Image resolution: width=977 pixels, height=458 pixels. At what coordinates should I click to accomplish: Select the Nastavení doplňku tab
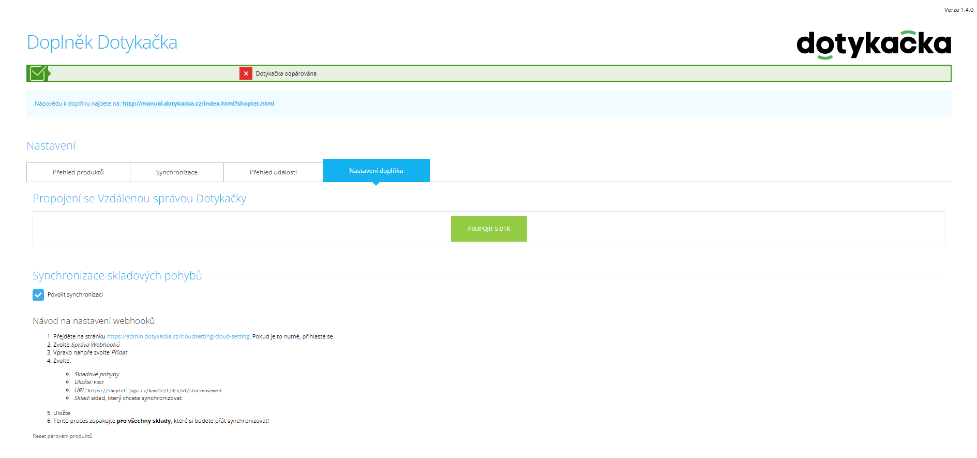376,171
